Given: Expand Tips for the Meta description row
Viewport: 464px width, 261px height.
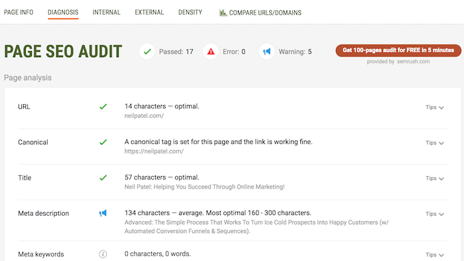Looking at the screenshot, I should coord(435,214).
